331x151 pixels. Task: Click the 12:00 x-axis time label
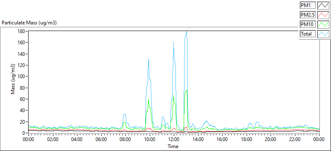(x=174, y=139)
